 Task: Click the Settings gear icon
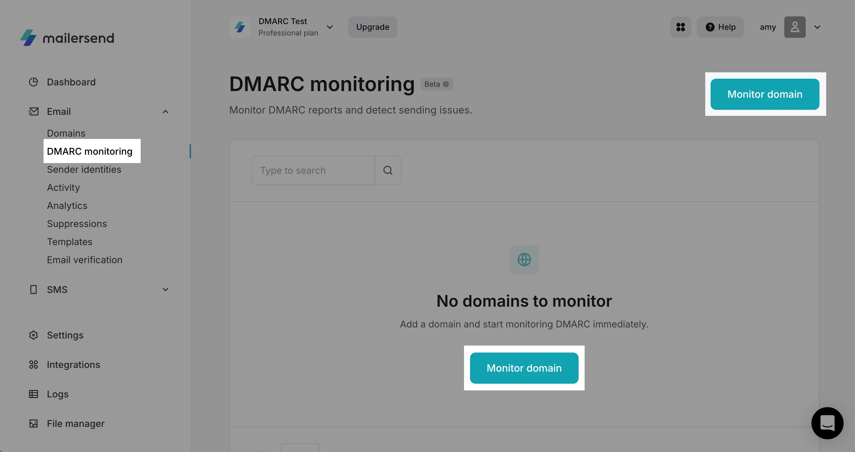tap(34, 335)
